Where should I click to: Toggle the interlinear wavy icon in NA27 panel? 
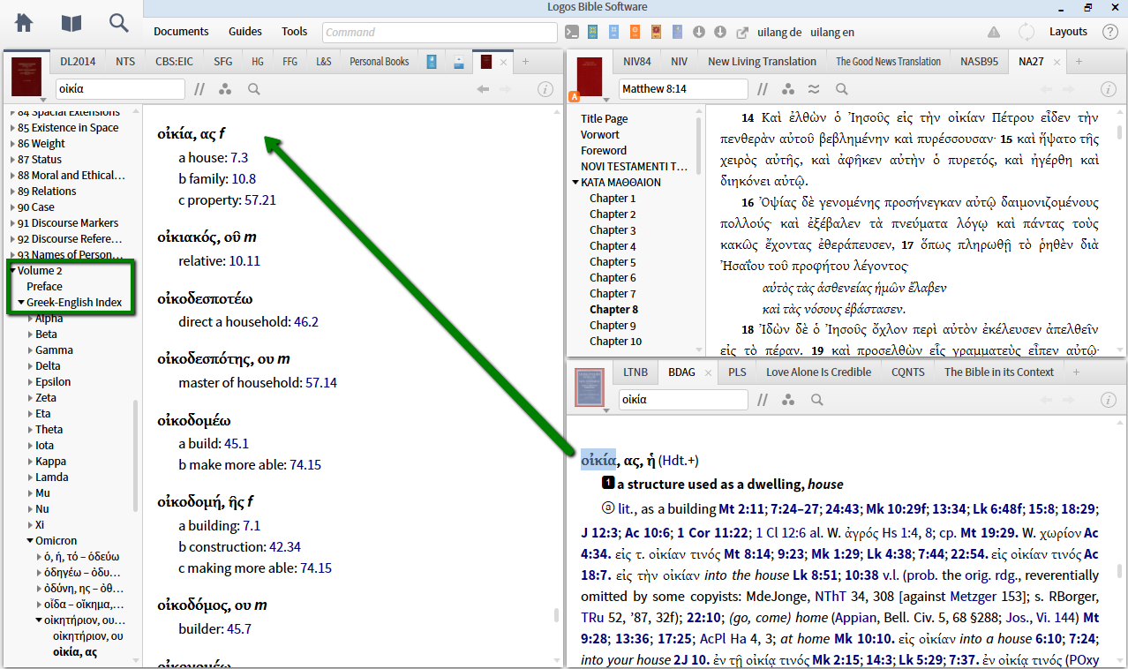[x=814, y=89]
